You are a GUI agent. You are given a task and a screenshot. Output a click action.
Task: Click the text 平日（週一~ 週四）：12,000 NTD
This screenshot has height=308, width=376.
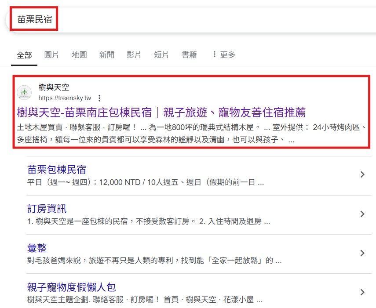84,182
